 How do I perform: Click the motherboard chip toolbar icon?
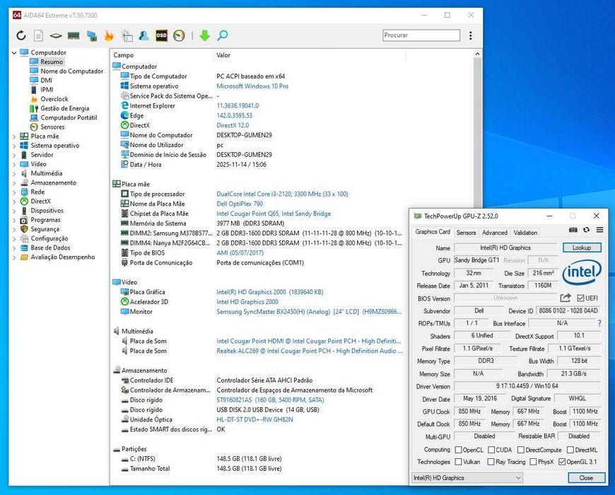tap(56, 35)
